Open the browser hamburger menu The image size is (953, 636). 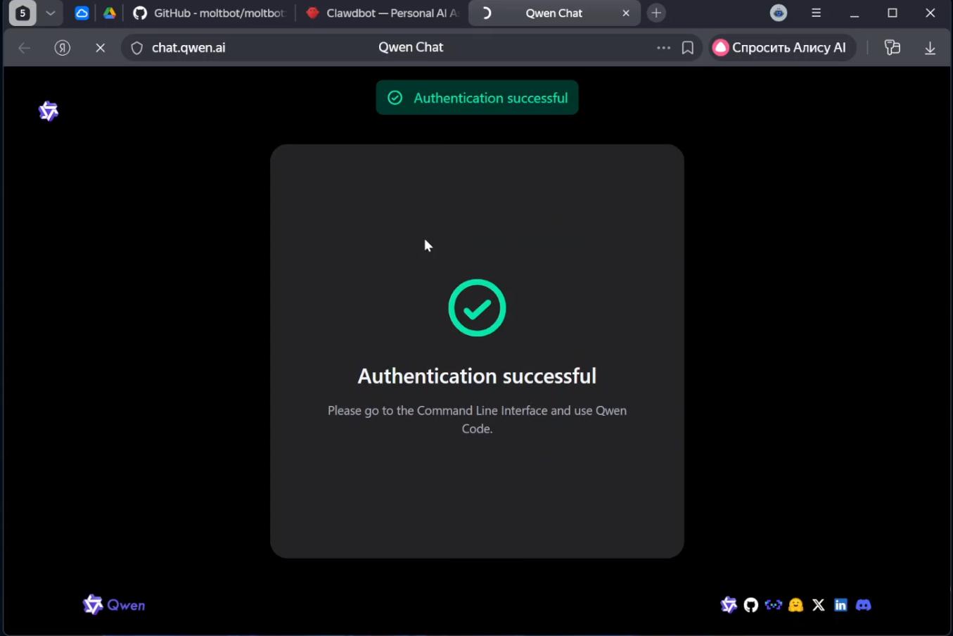pyautogui.click(x=816, y=13)
